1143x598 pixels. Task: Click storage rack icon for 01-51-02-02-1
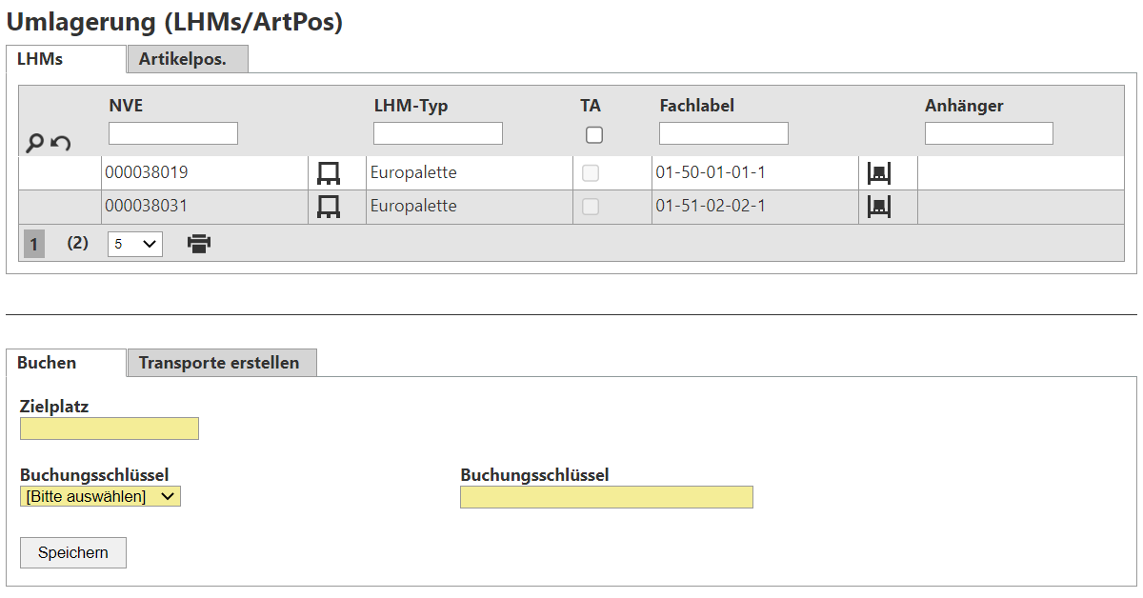pyautogui.click(x=878, y=207)
